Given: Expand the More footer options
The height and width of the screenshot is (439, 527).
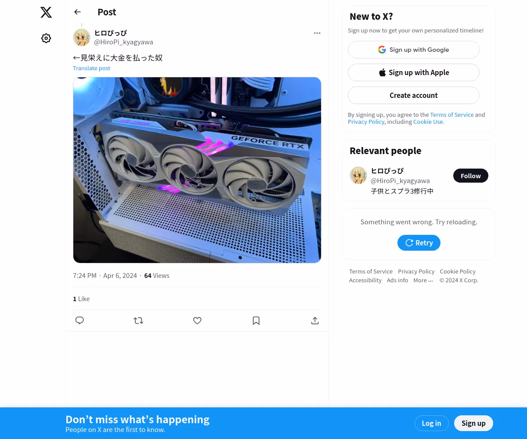Looking at the screenshot, I should (x=423, y=280).
